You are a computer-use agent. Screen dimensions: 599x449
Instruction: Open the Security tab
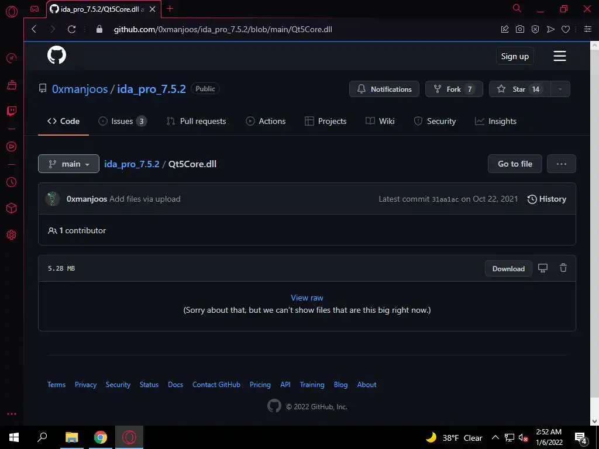[x=435, y=121]
